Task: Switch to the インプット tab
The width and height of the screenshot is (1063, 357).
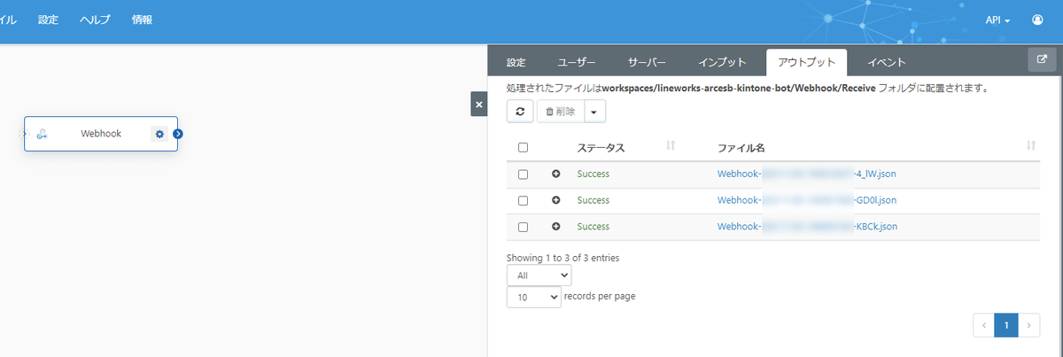Action: click(722, 62)
